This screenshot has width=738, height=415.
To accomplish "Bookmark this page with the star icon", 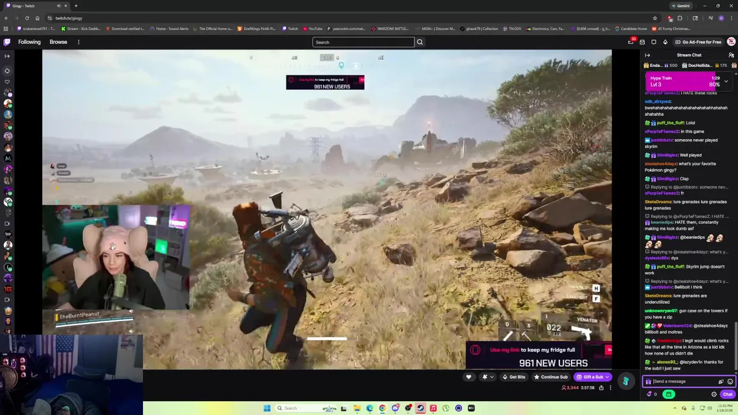I will point(655,18).
